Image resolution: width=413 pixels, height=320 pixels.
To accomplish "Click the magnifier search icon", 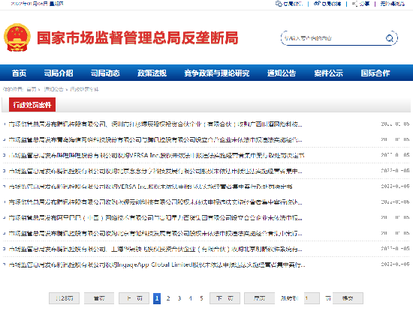I will (390, 38).
